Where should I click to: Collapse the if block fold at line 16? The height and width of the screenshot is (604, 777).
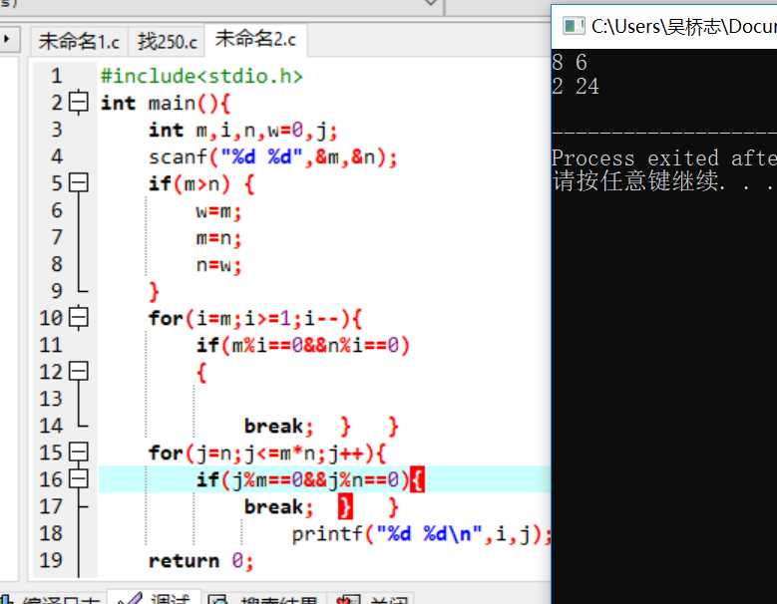(x=78, y=478)
